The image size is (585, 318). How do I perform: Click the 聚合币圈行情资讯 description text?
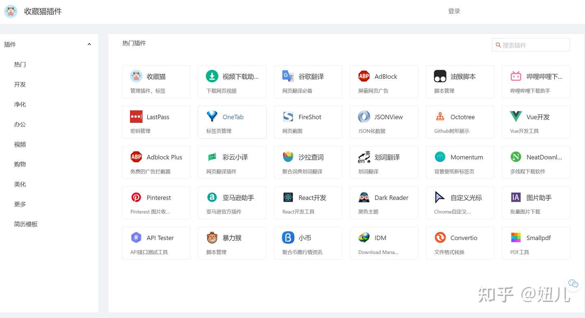click(x=302, y=252)
